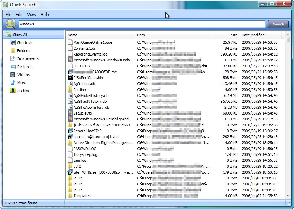Image resolution: width=294 pixels, height=209 pixels.
Task: Click the icon for Microsoft-Windows-ReliabilityAnal... file
Action: tap(70, 119)
